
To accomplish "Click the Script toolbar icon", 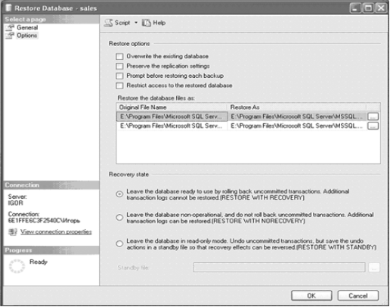I will 109,23.
